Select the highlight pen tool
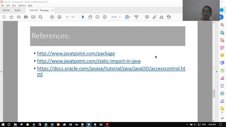 pos(154,17)
